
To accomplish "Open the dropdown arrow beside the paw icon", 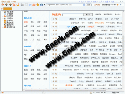I will (44, 5).
